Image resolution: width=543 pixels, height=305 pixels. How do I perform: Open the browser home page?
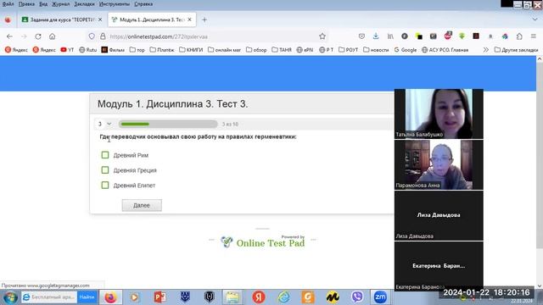pyautogui.click(x=53, y=36)
